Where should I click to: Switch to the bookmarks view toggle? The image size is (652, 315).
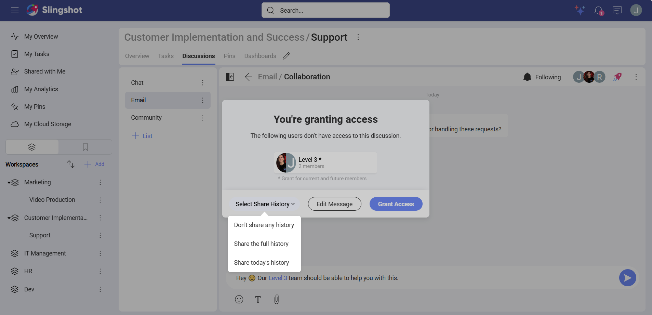coord(85,147)
